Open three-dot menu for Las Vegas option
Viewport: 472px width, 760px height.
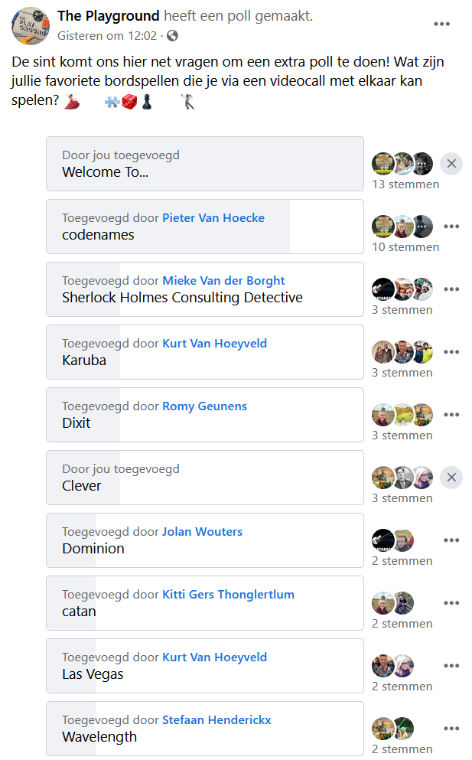pyautogui.click(x=451, y=666)
